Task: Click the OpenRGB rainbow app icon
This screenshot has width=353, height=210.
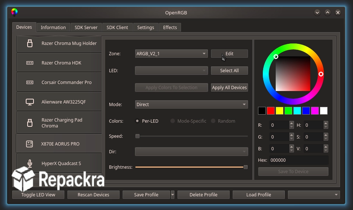Action: (x=14, y=12)
